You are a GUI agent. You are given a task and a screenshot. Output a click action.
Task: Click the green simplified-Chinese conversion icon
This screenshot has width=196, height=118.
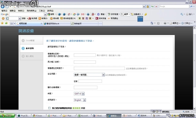point(80,18)
